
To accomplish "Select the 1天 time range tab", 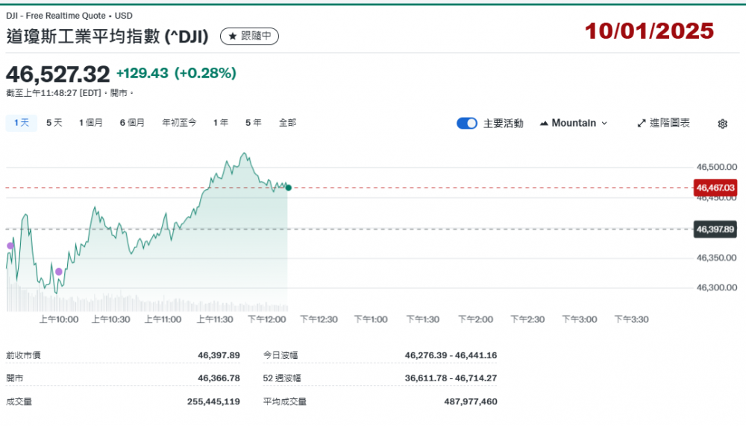I will tap(21, 122).
